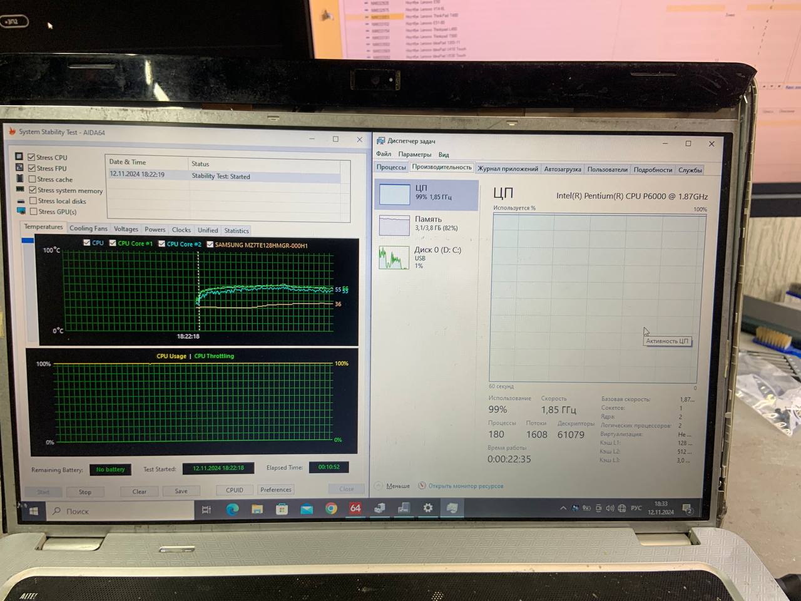The width and height of the screenshot is (801, 601).
Task: Open Task View on the taskbar
Action: (x=206, y=510)
